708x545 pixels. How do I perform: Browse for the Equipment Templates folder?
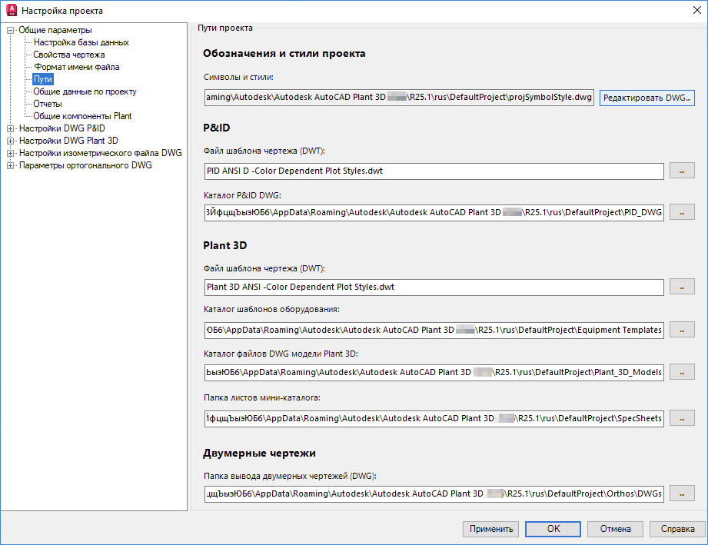click(682, 330)
